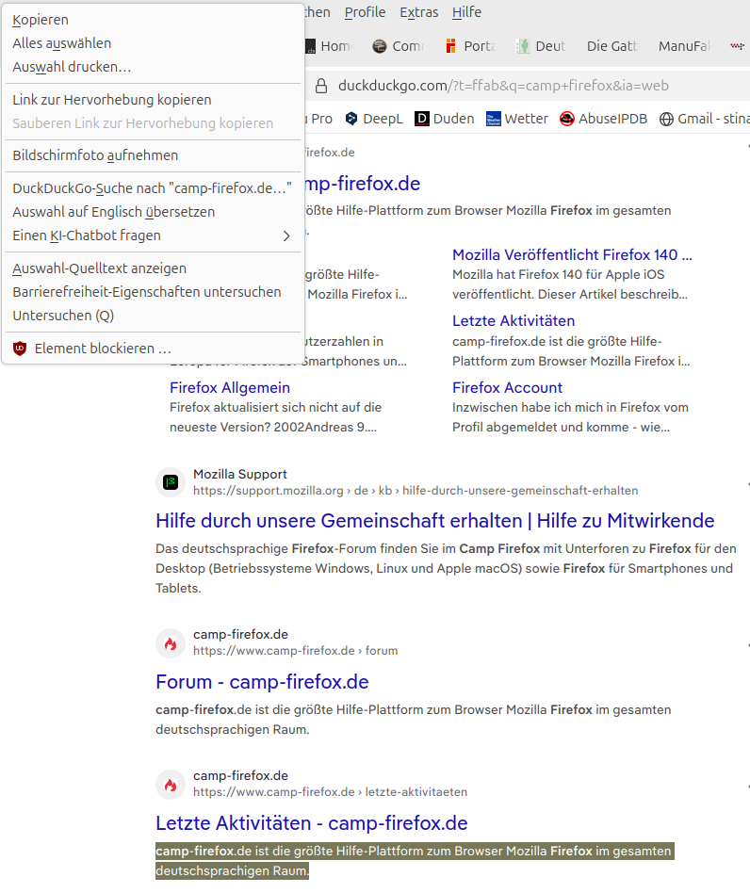Select Alles auswählen menu entry
750x893 pixels.
pos(153,43)
